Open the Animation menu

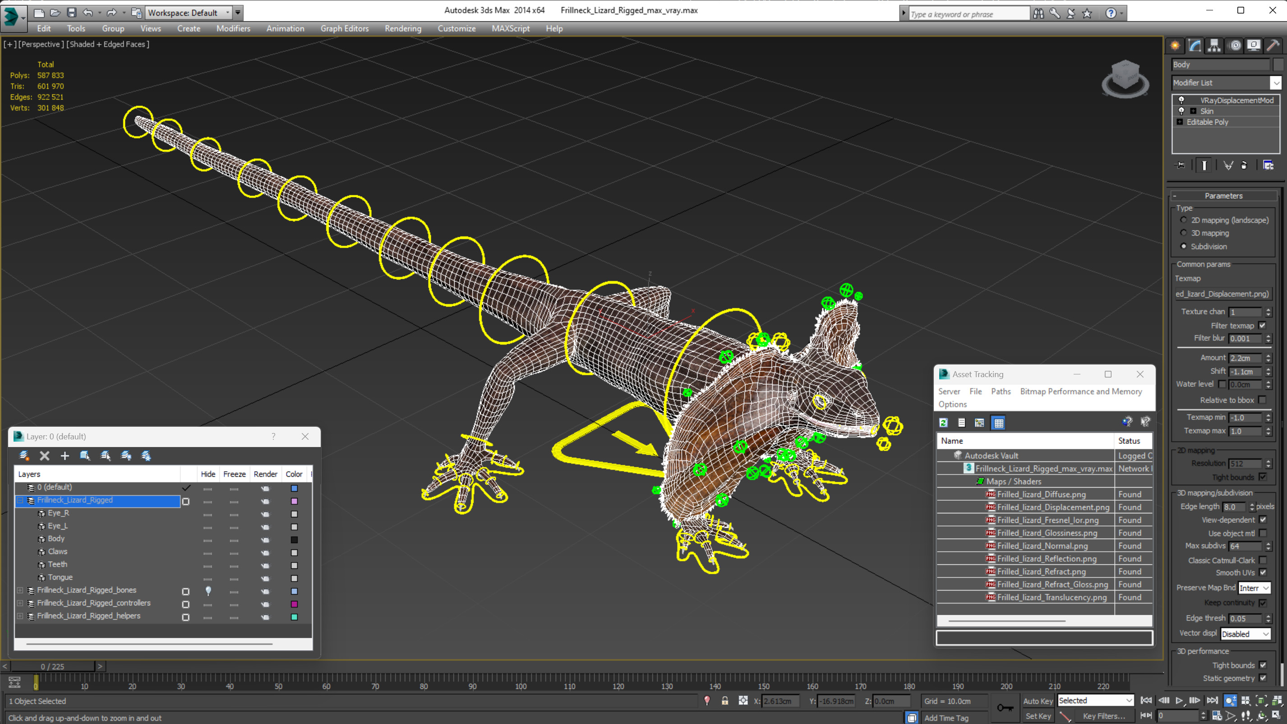pos(285,28)
